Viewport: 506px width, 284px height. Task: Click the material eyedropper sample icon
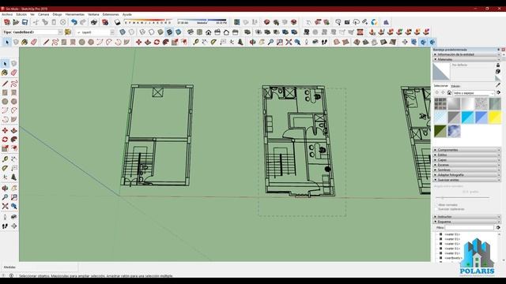(498, 85)
